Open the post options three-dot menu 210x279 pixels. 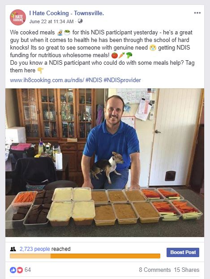click(197, 13)
